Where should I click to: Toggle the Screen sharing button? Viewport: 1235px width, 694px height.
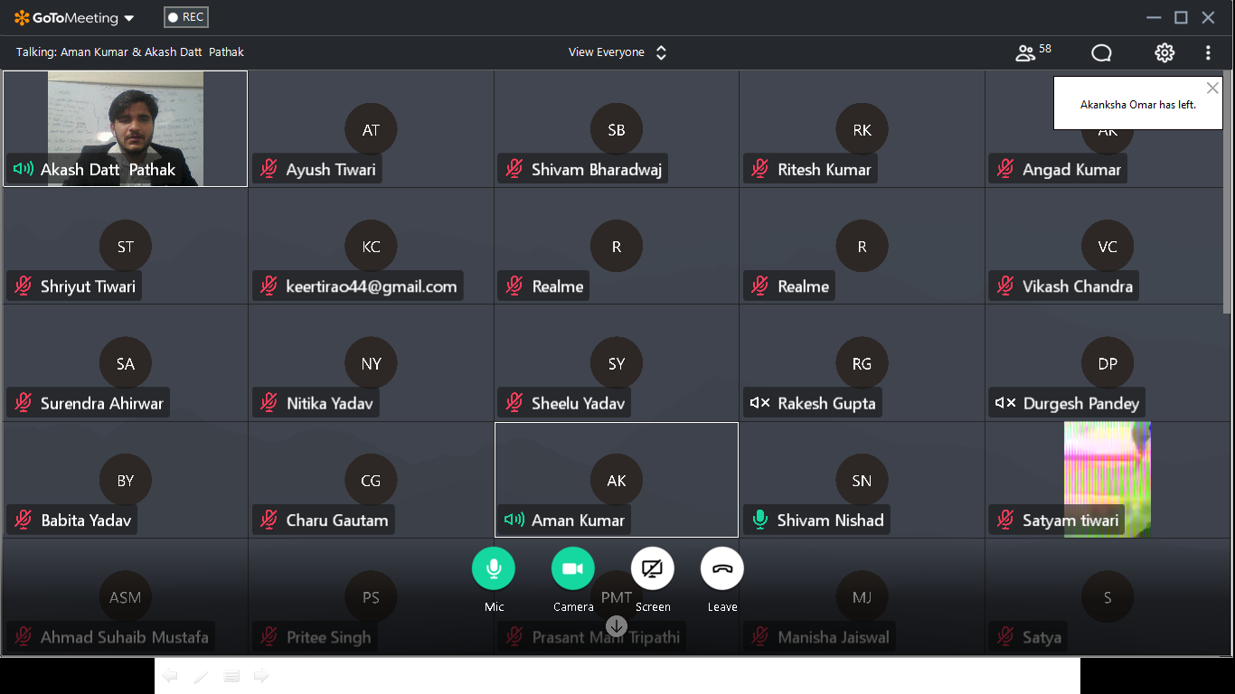[653, 568]
